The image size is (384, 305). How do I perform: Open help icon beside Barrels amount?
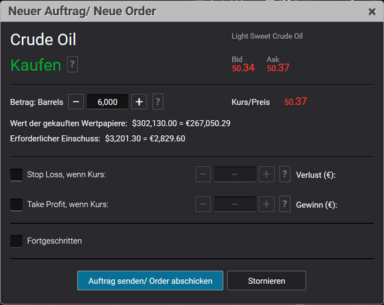point(158,102)
